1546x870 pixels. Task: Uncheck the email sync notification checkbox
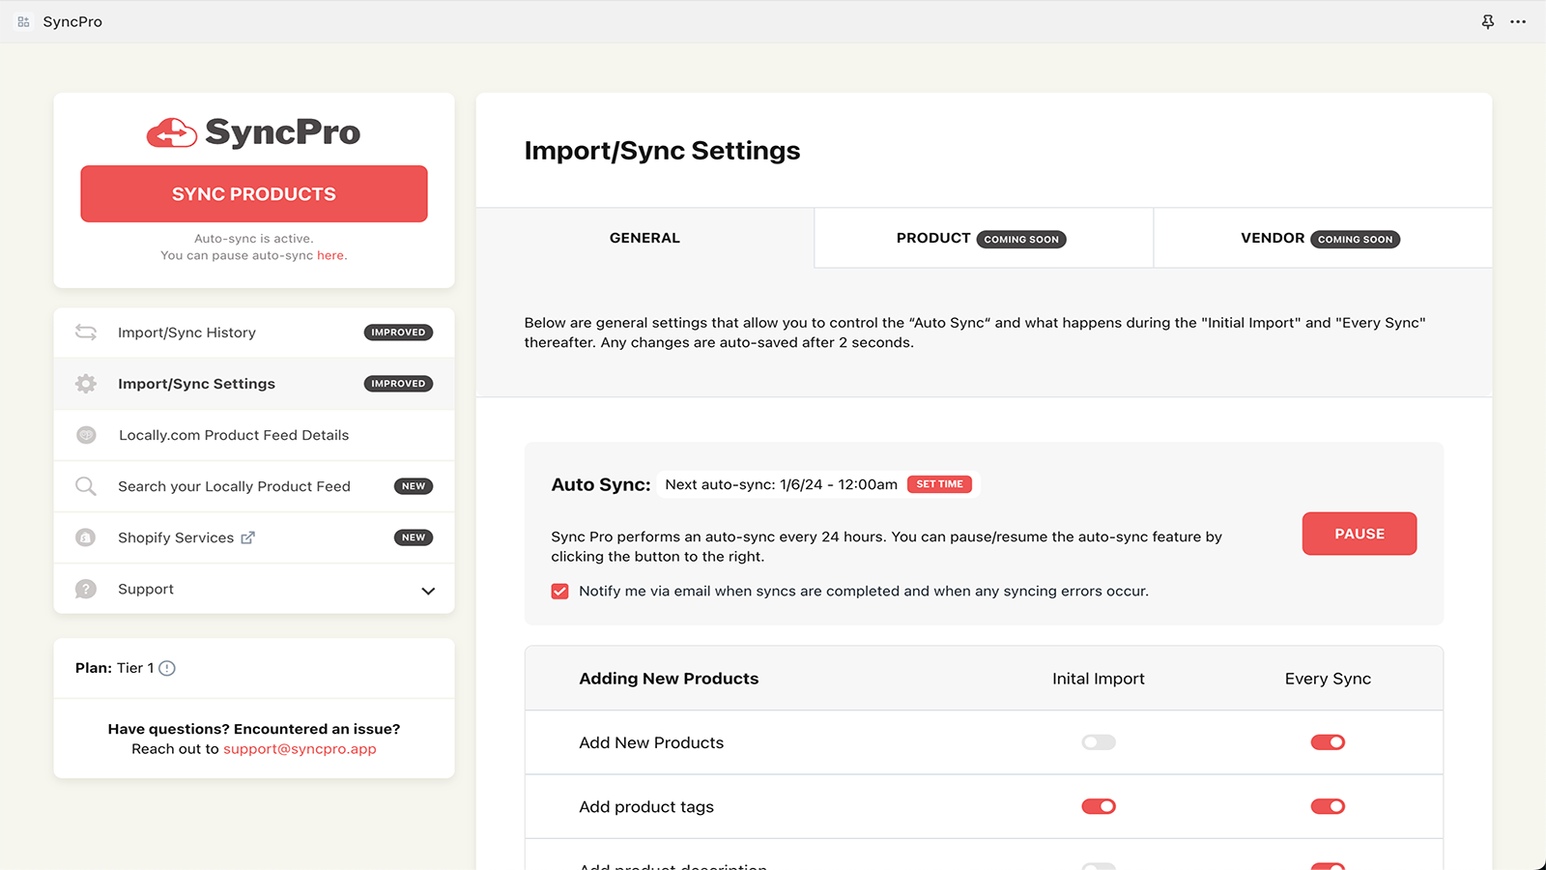[559, 591]
